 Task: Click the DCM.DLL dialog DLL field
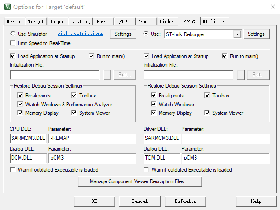[x=28, y=158]
